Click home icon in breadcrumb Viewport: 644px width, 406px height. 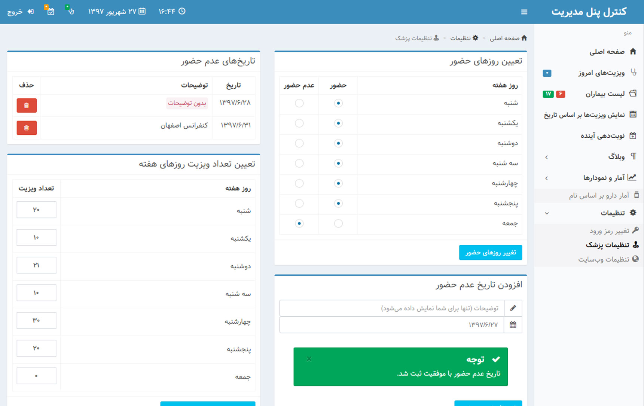pos(524,38)
